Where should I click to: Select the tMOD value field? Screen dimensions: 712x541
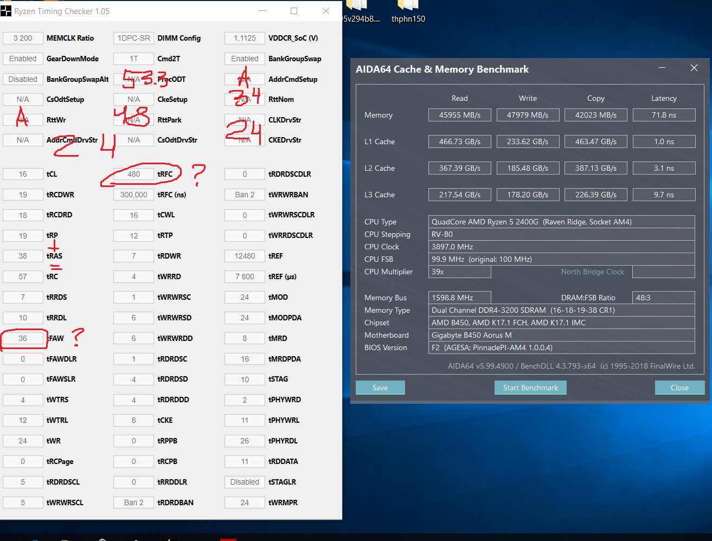245,297
